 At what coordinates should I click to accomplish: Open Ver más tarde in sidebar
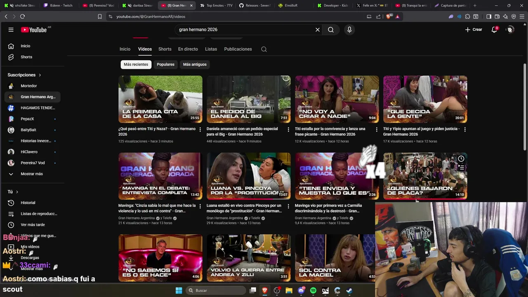(x=32, y=225)
